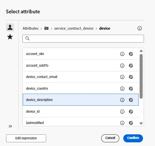Viewport: 155px width, 146px height.
Task: Select the device_description attribute row
Action: tap(81, 100)
